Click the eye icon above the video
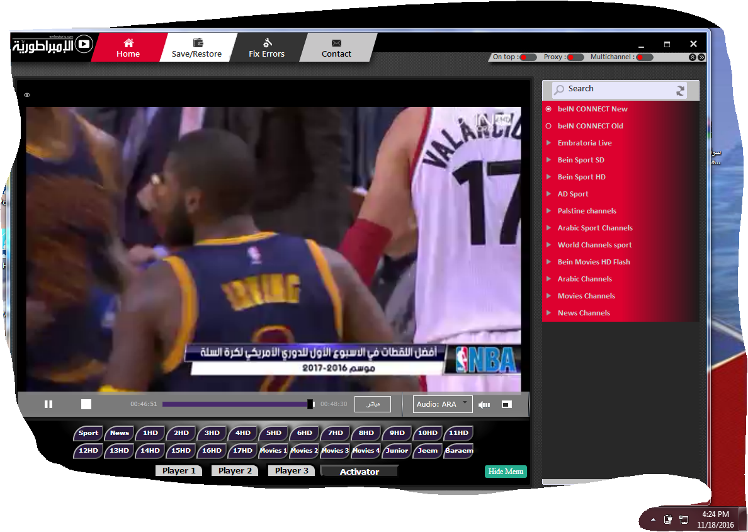 [27, 95]
